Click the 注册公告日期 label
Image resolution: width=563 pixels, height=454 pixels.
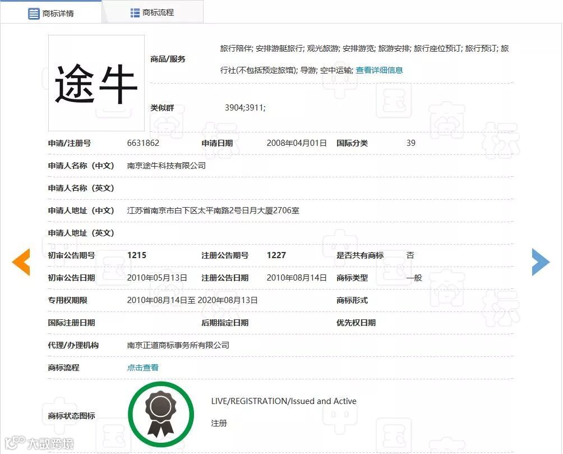(x=225, y=278)
